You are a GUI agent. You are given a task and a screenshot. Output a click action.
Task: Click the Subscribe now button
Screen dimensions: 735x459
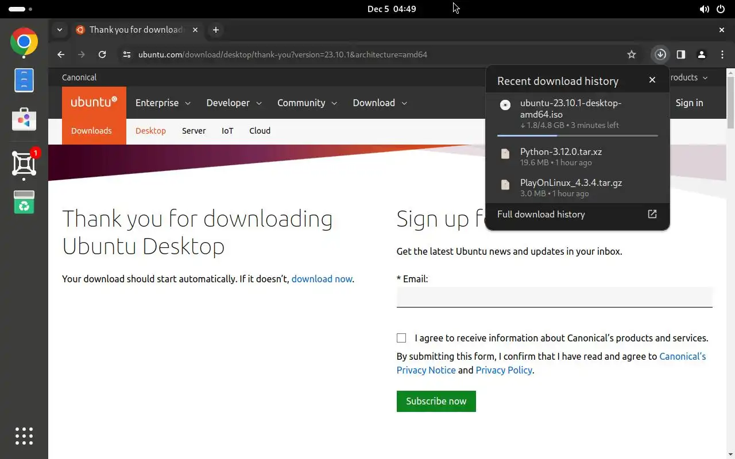(x=436, y=401)
